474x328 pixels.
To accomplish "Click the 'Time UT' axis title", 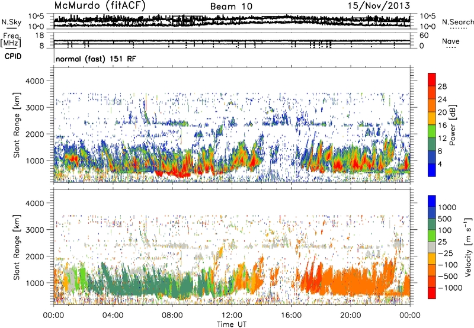I will click(232, 324).
